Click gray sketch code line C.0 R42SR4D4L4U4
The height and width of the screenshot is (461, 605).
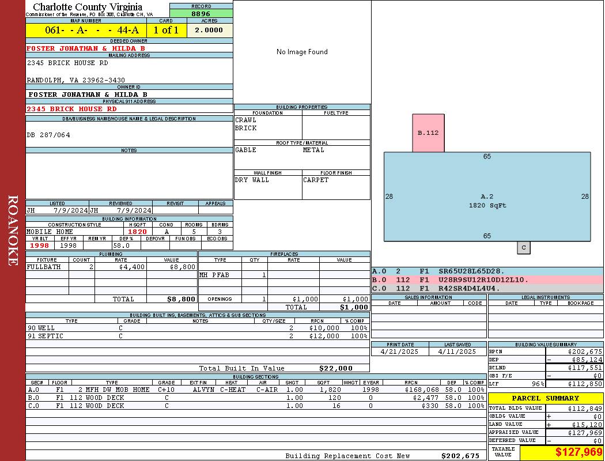pyautogui.click(x=487, y=288)
